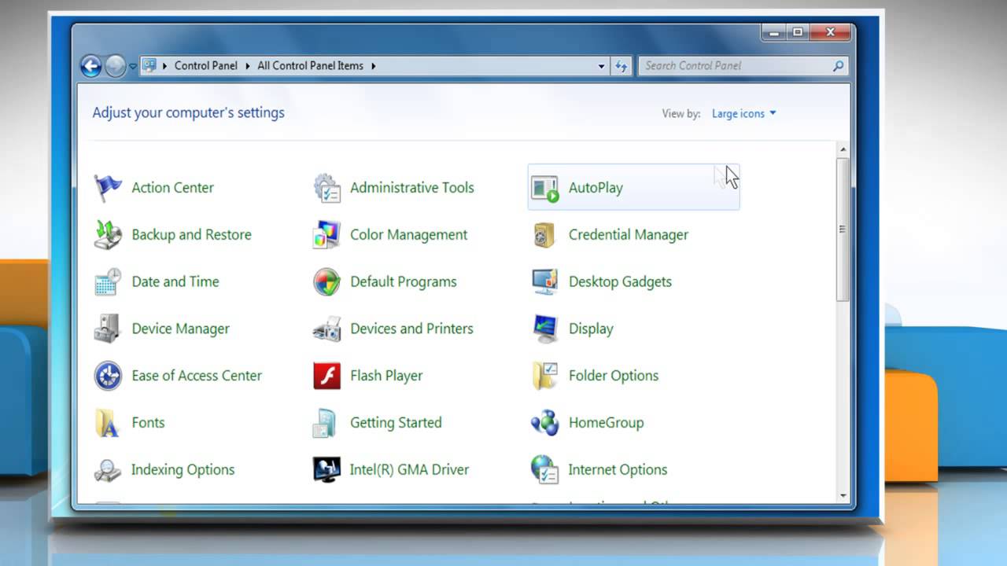Open the Ease of Access Center link

click(196, 376)
